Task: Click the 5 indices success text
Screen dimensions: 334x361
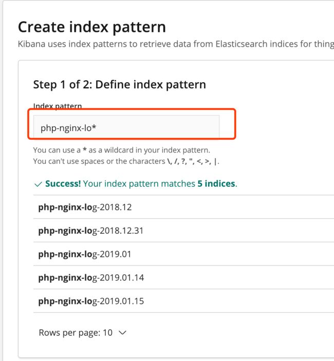Action: 216,183
